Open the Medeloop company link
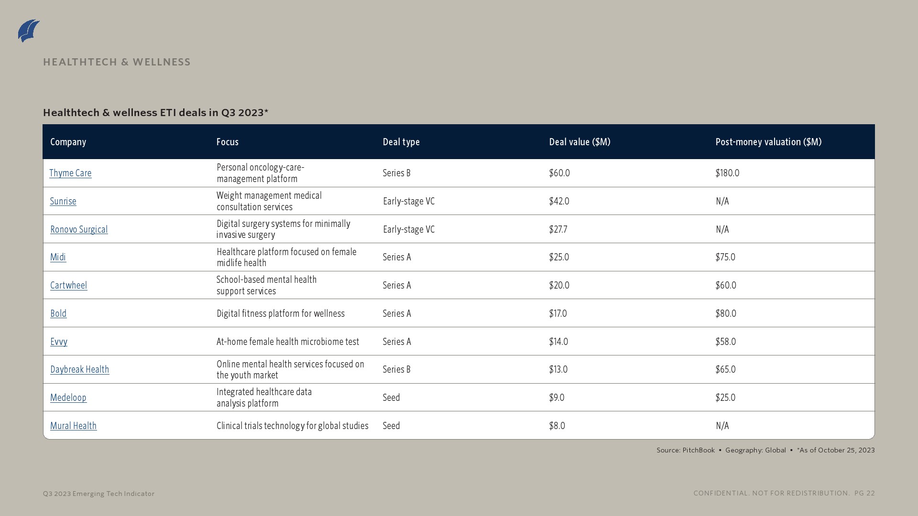This screenshot has height=516, width=918. pos(68,398)
